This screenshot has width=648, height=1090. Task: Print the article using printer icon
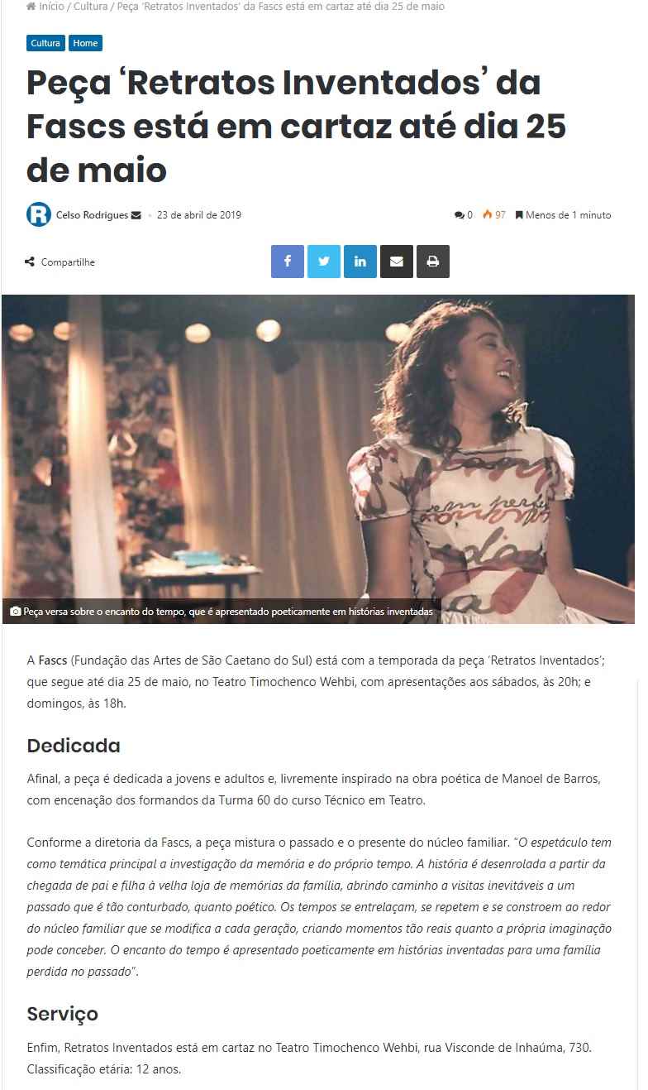[x=433, y=262]
